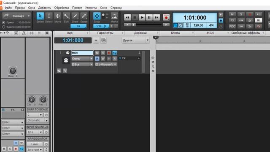Open the Справка menu
The image size is (270, 152).
116,8
